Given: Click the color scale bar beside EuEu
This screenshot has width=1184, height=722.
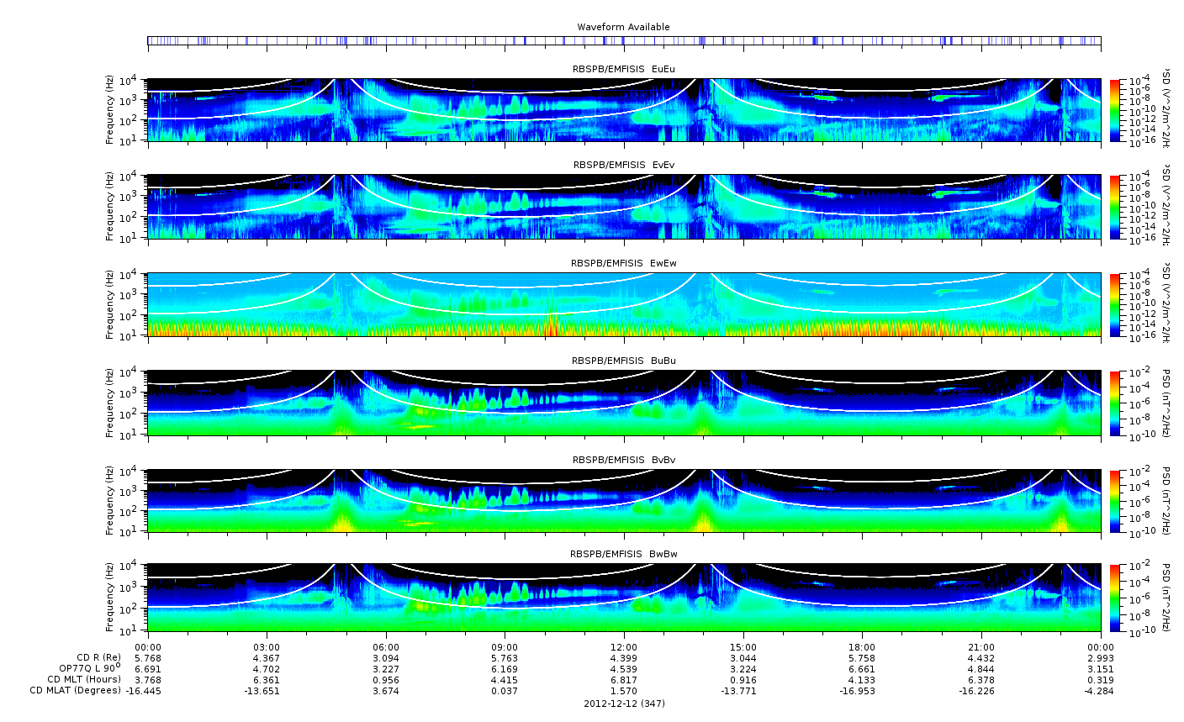Looking at the screenshot, I should [1115, 110].
